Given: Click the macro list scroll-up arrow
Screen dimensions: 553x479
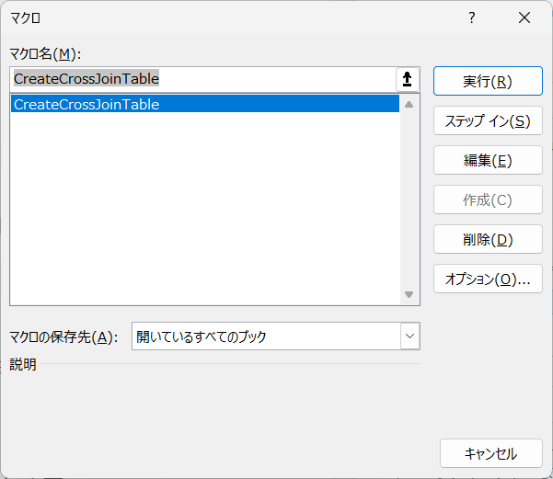Looking at the screenshot, I should [x=409, y=105].
